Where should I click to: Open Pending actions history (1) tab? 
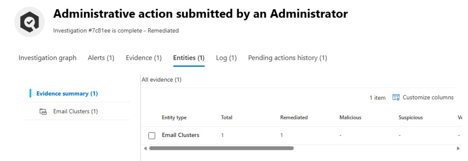pyautogui.click(x=287, y=58)
